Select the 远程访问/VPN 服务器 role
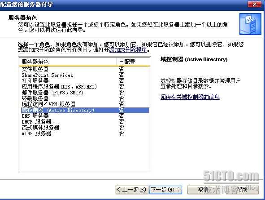The width and height of the screenshot is (265, 200). click(85, 104)
